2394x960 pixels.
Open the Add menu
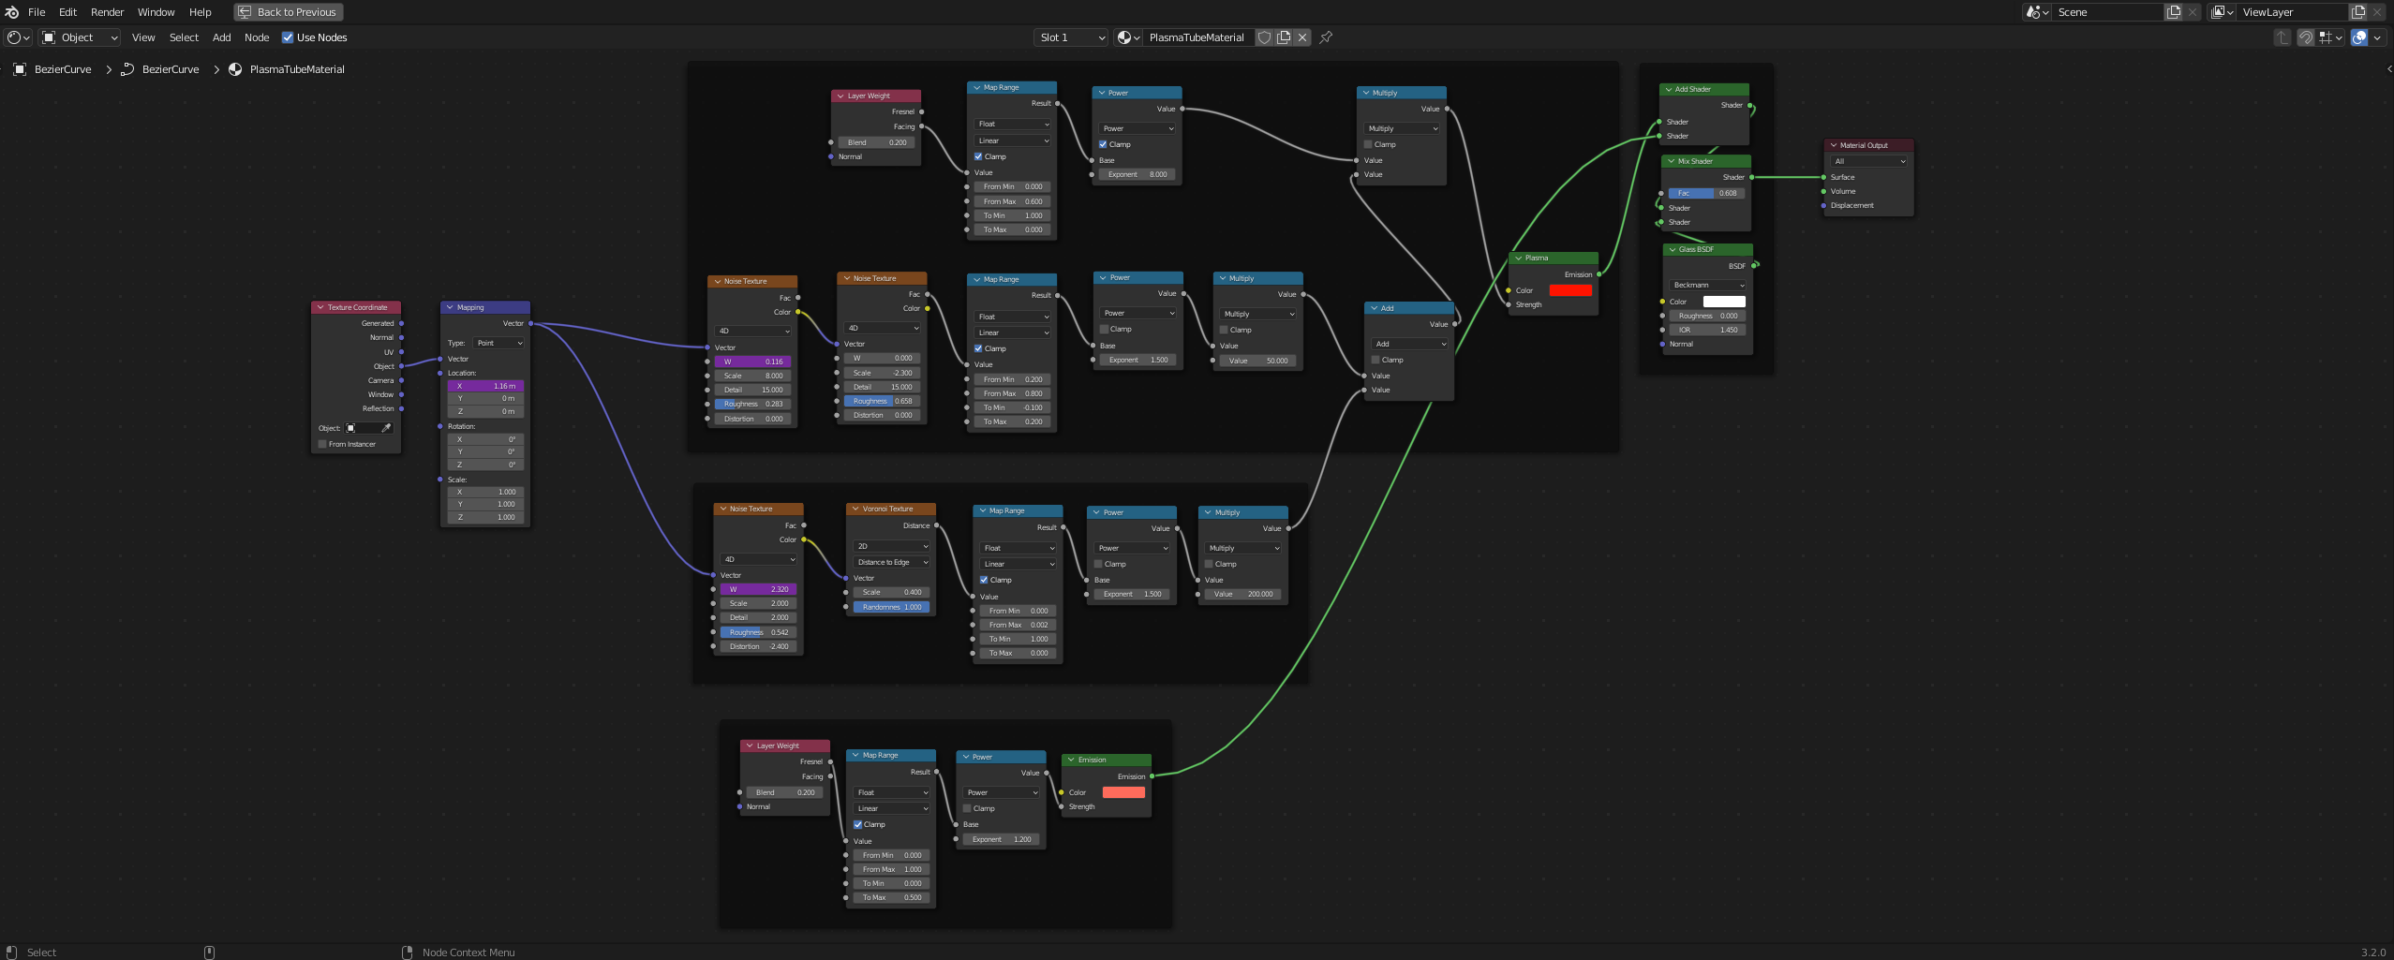point(220,37)
